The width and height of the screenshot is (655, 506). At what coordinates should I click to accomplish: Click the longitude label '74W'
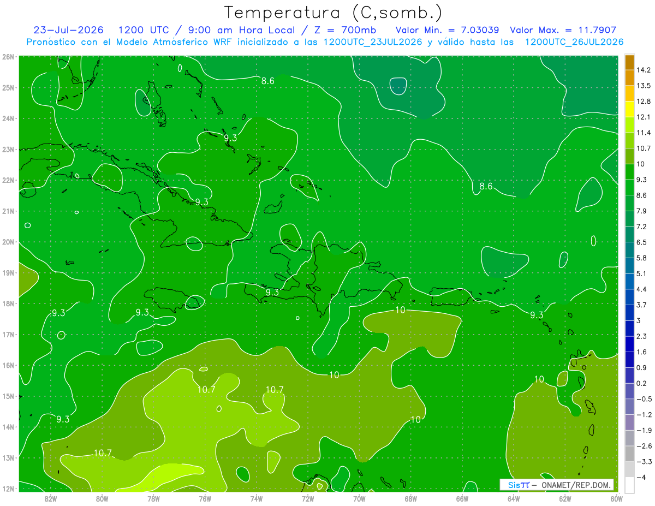257,498
